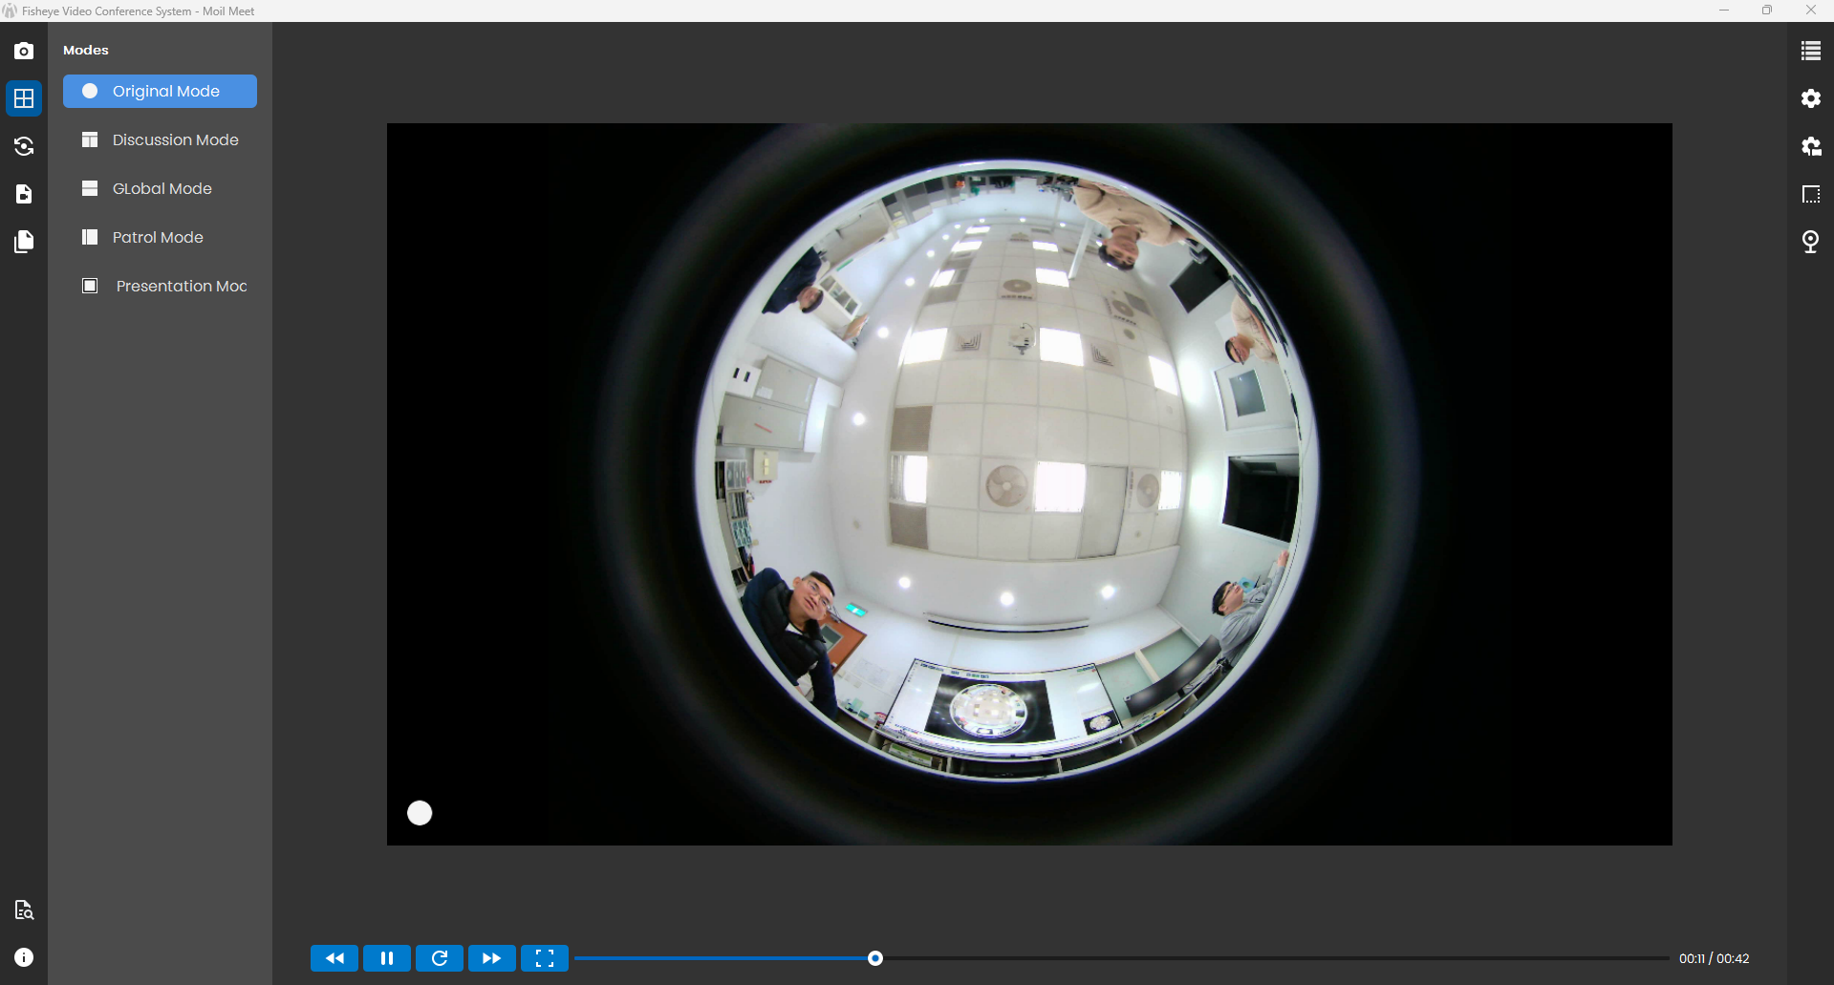Select the dotted rectangle region icon
This screenshot has height=985, width=1834.
pos(1810,194)
